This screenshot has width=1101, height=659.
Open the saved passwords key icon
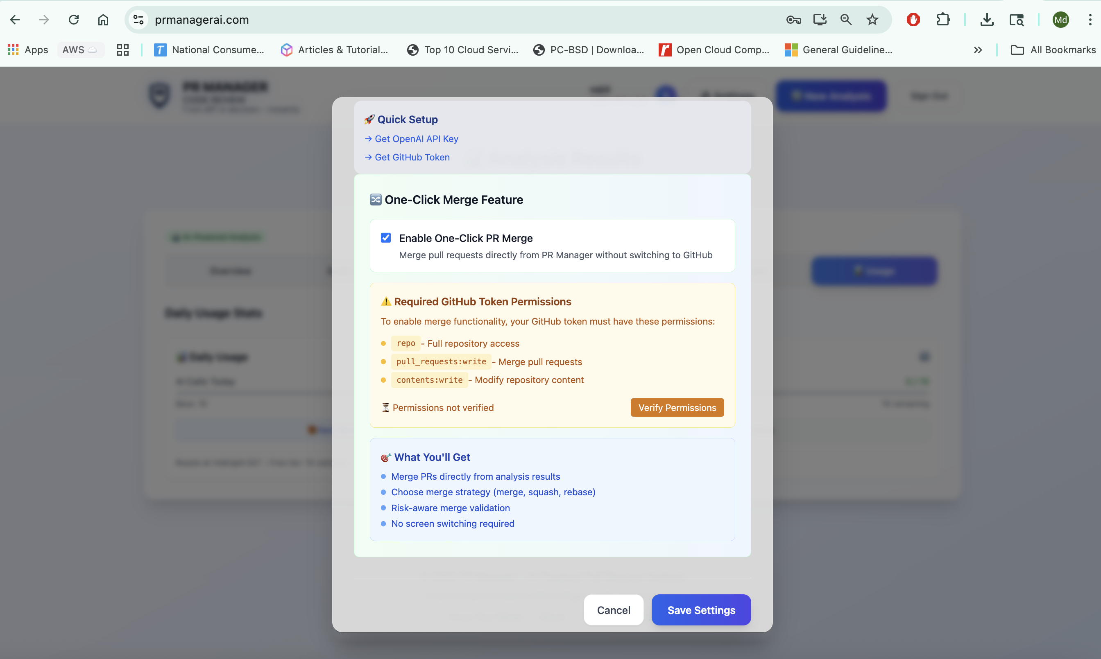pyautogui.click(x=793, y=20)
